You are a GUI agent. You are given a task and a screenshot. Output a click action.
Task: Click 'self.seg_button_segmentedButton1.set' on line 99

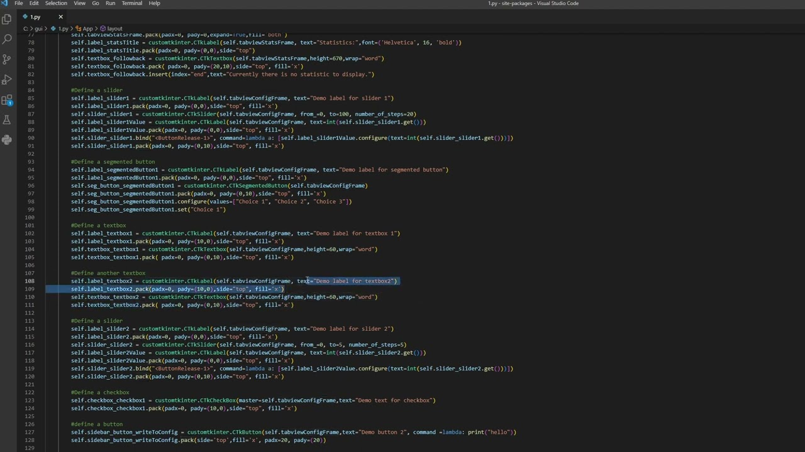(x=129, y=209)
